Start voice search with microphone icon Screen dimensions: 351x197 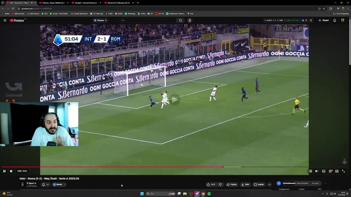tap(189, 21)
